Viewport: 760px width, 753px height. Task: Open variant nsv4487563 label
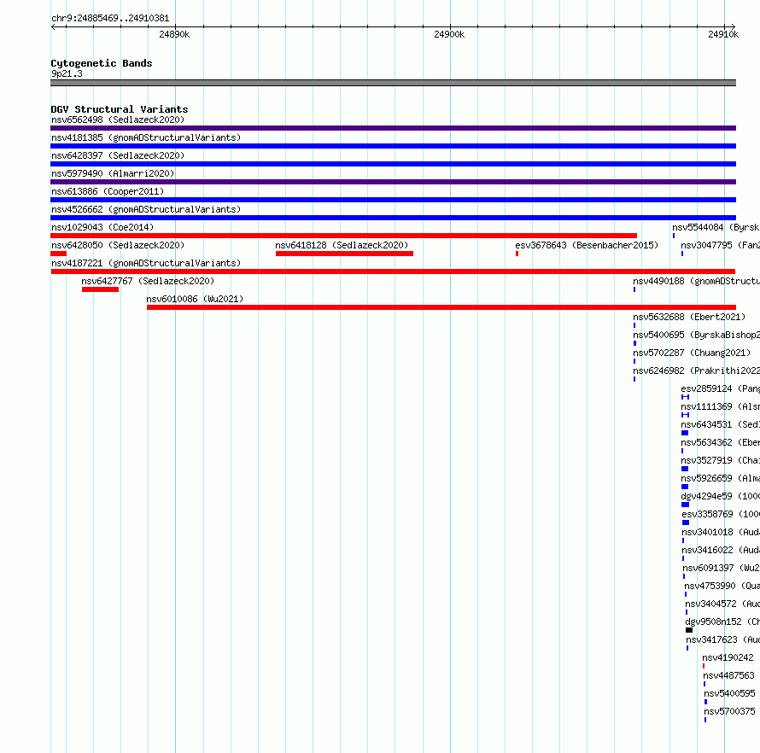pos(729,675)
